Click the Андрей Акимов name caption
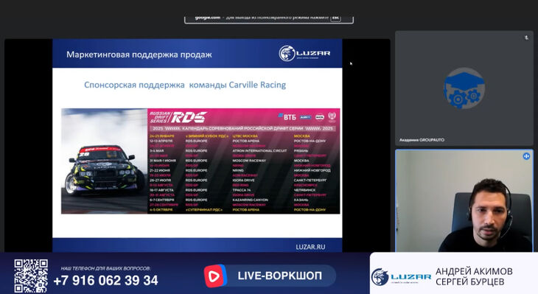 (474, 271)
